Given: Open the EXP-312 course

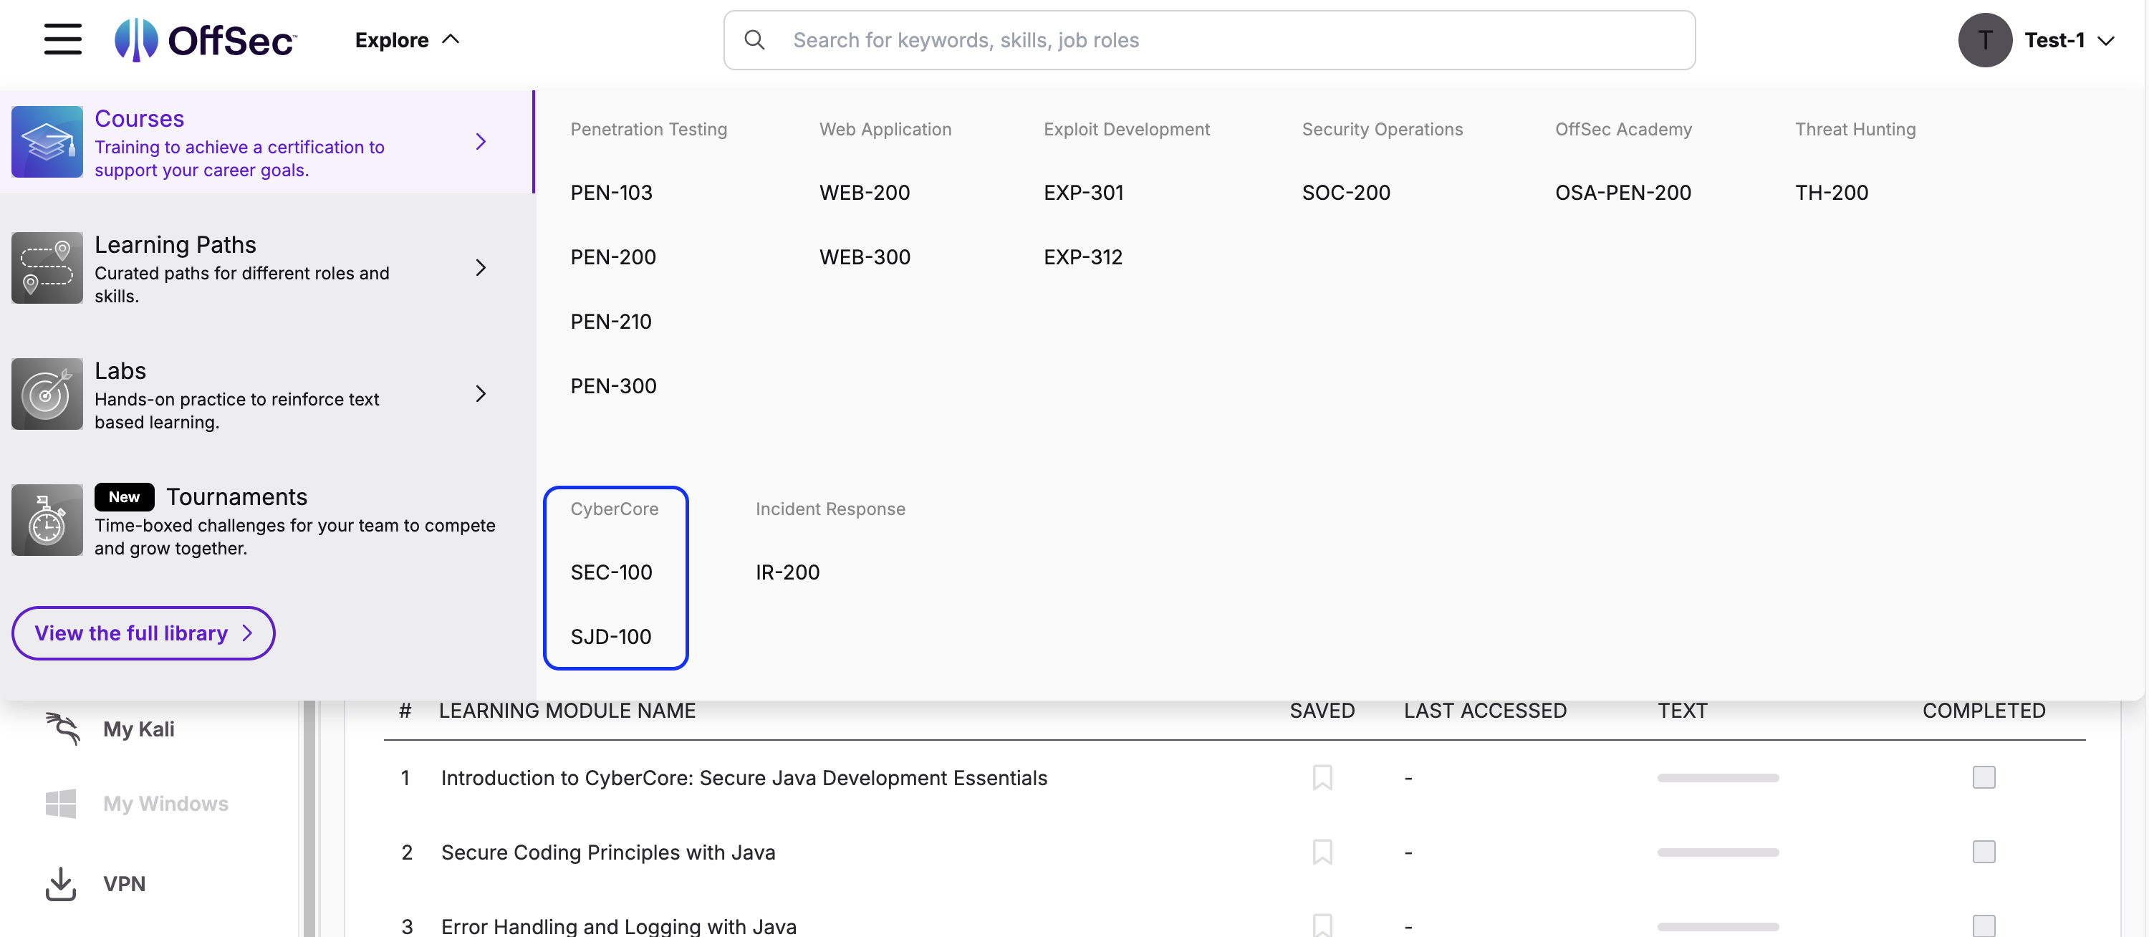Looking at the screenshot, I should 1083,256.
